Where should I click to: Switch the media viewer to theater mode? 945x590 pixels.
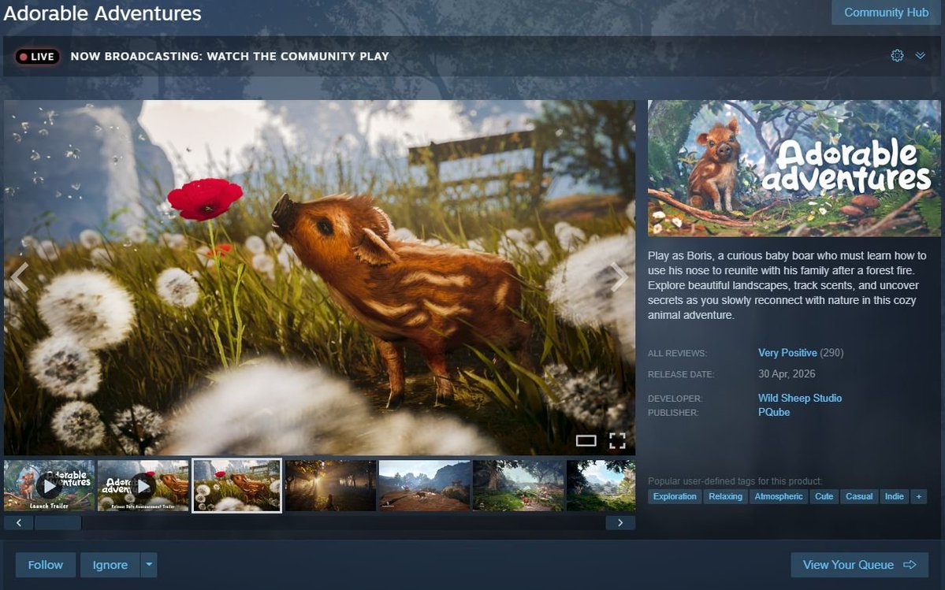tap(586, 440)
